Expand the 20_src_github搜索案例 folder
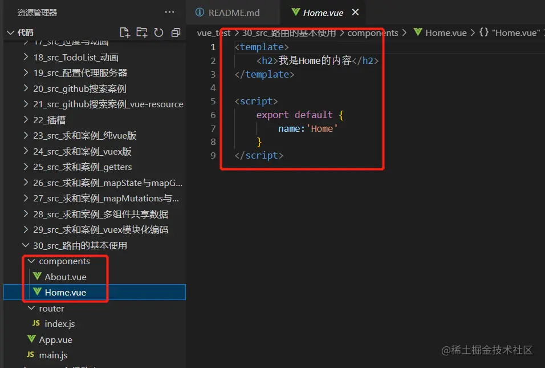This screenshot has width=545, height=368. point(95,88)
